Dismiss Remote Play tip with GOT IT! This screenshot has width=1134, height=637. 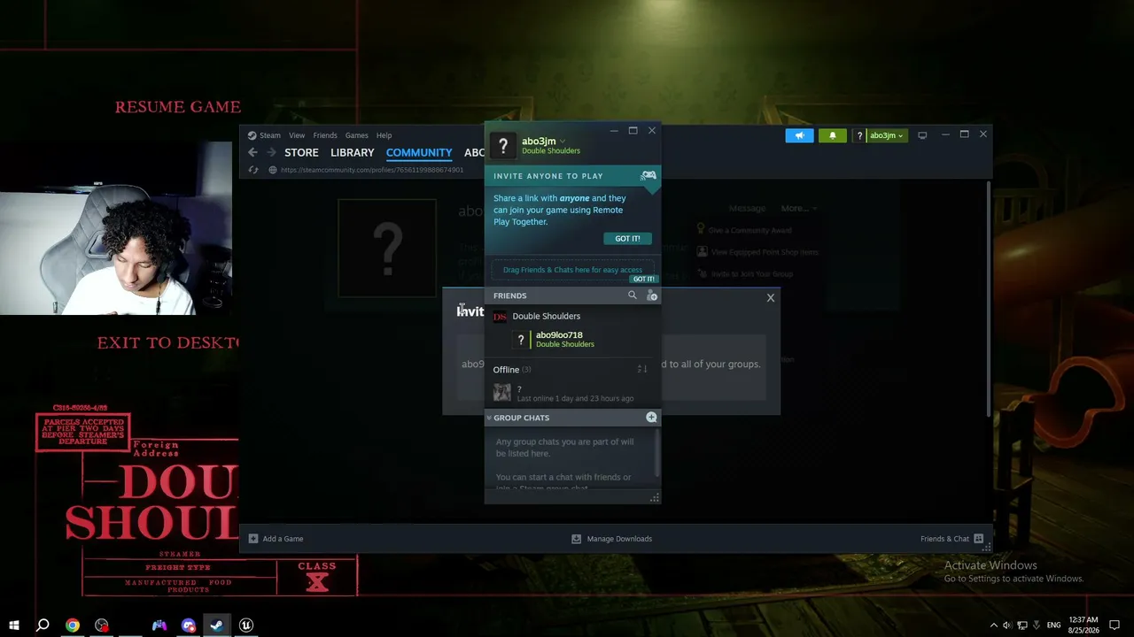[627, 239]
